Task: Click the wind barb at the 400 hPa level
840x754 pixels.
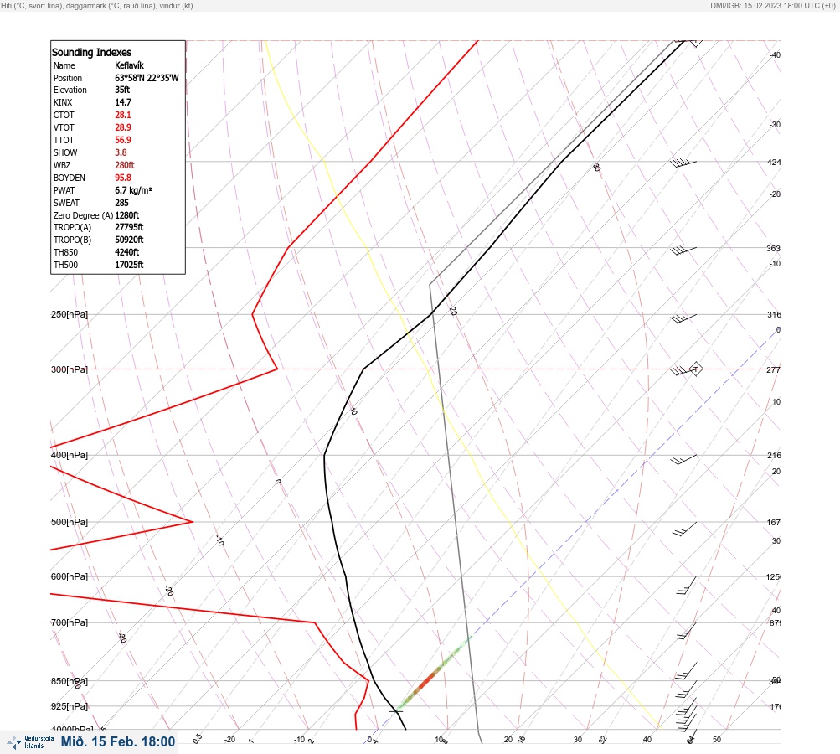Action: tap(683, 459)
